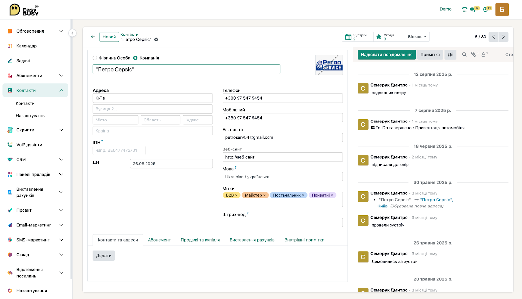This screenshot has width=522, height=299.
Task: Go back using the left arrow
Action: coord(93,37)
